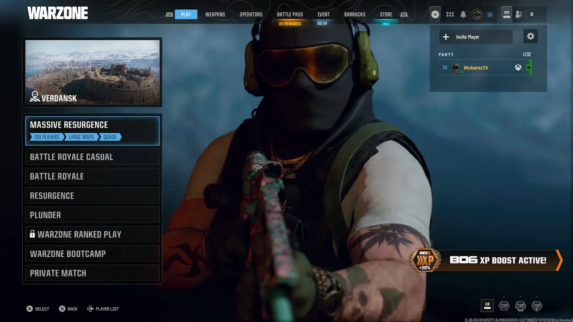Click the lock icon on Warzone Ranked Play
Screen dimensions: 573x322
32,234
